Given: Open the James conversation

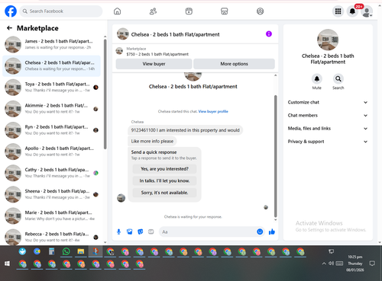Looking at the screenshot, I should (x=51, y=44).
